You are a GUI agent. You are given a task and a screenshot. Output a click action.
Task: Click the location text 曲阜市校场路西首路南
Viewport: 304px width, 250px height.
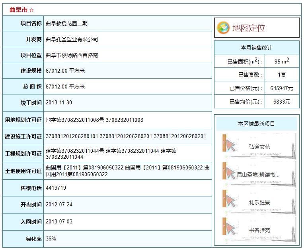(72, 55)
